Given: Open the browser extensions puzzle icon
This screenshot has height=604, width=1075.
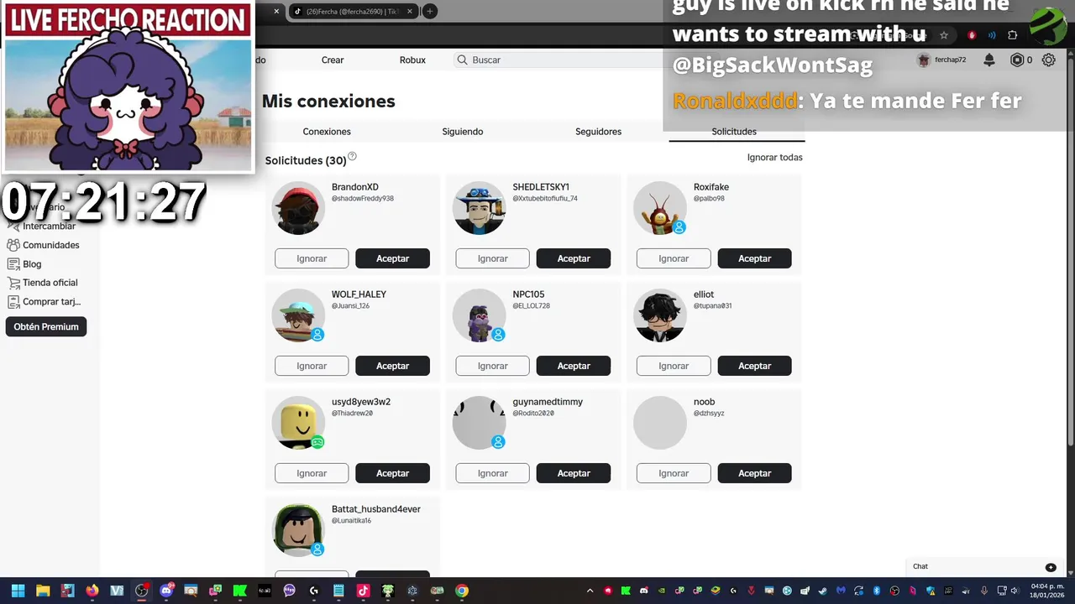Looking at the screenshot, I should [1012, 35].
